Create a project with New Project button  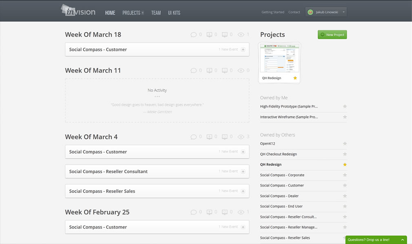[332, 35]
